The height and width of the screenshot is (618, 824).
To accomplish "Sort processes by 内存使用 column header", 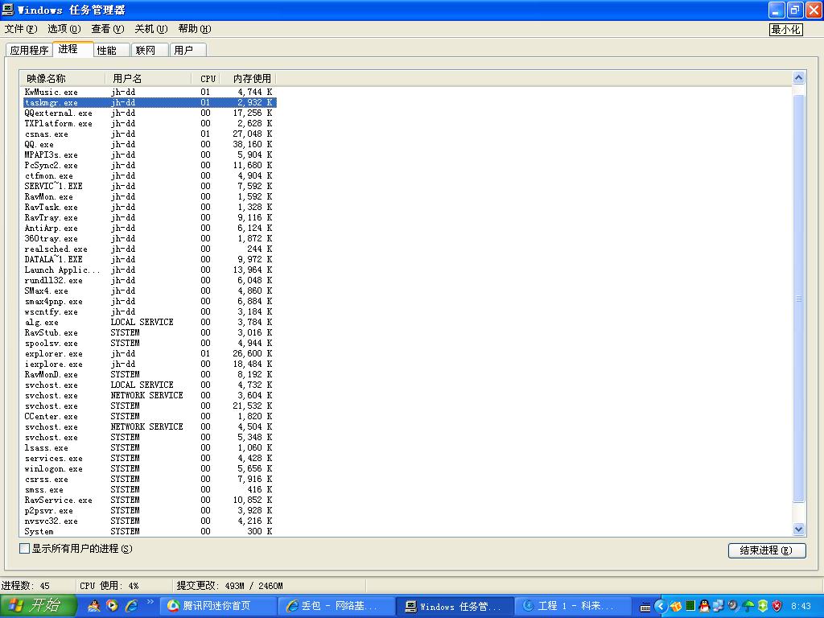I will pyautogui.click(x=252, y=79).
